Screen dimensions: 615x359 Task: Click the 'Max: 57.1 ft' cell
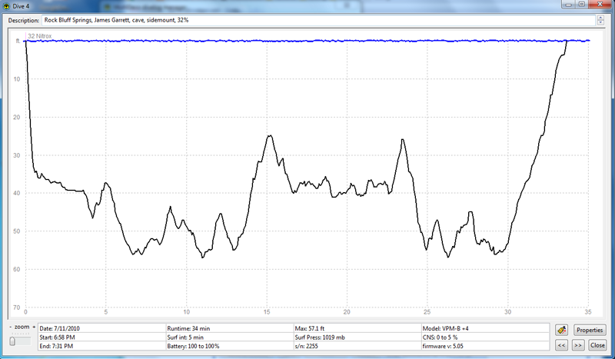tap(357, 328)
